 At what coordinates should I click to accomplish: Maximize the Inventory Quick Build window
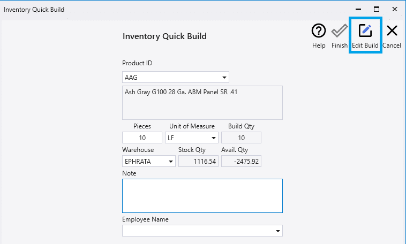377,9
